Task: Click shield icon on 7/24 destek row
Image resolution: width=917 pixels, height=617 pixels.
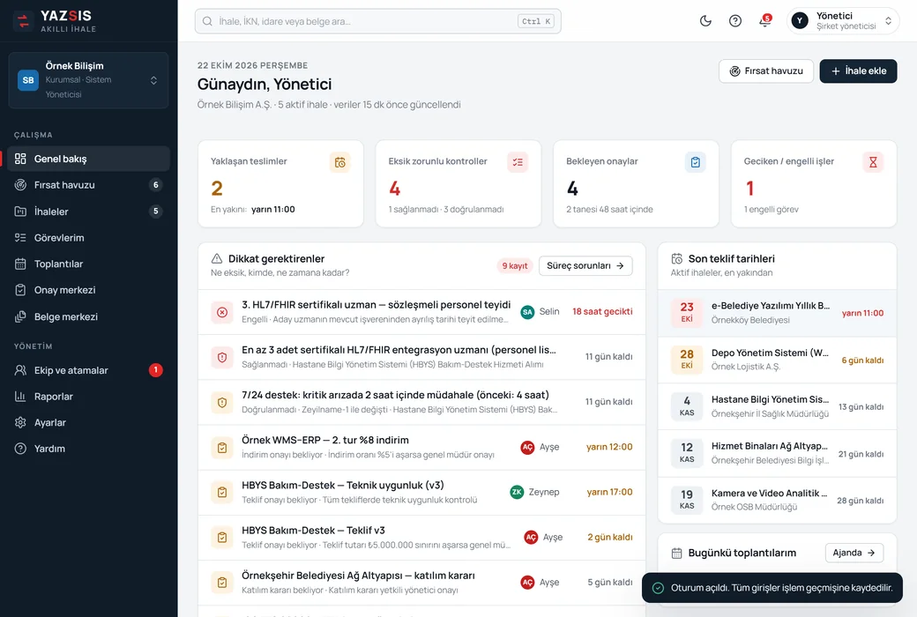Action: [x=222, y=402]
